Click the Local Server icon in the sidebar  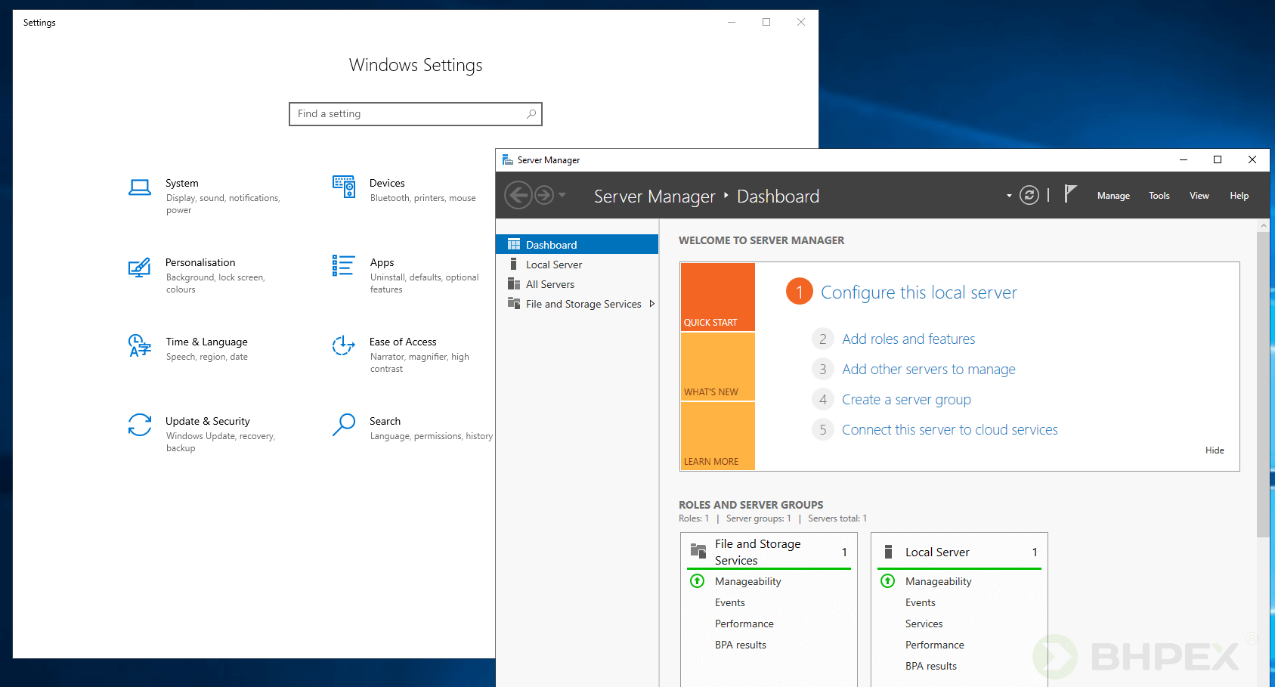(x=514, y=264)
